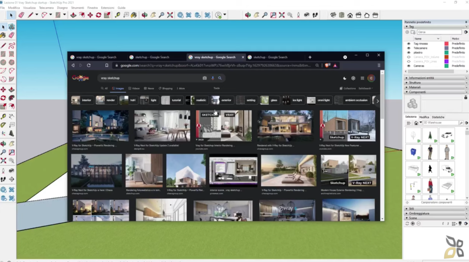Open the Telecamera menu
This screenshot has width=469, height=262.
[x=46, y=8]
